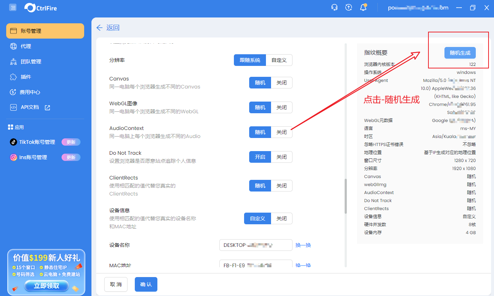The image size is (494, 296).
Task: Collapse sidebar using the hamburger menu icon
Action: [13, 7]
